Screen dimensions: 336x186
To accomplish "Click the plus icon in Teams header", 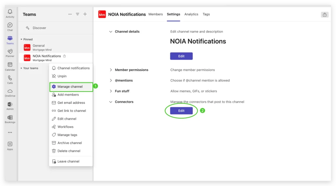I will tap(85, 14).
